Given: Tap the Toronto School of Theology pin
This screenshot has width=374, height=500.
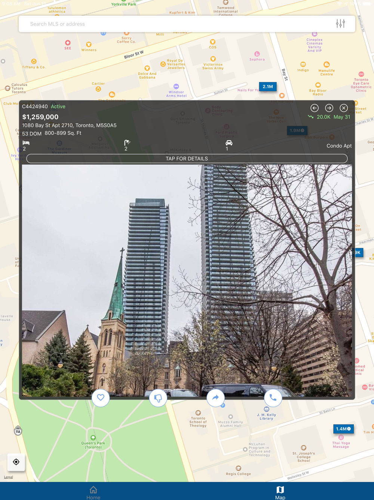Looking at the screenshot, I should pos(198,413).
